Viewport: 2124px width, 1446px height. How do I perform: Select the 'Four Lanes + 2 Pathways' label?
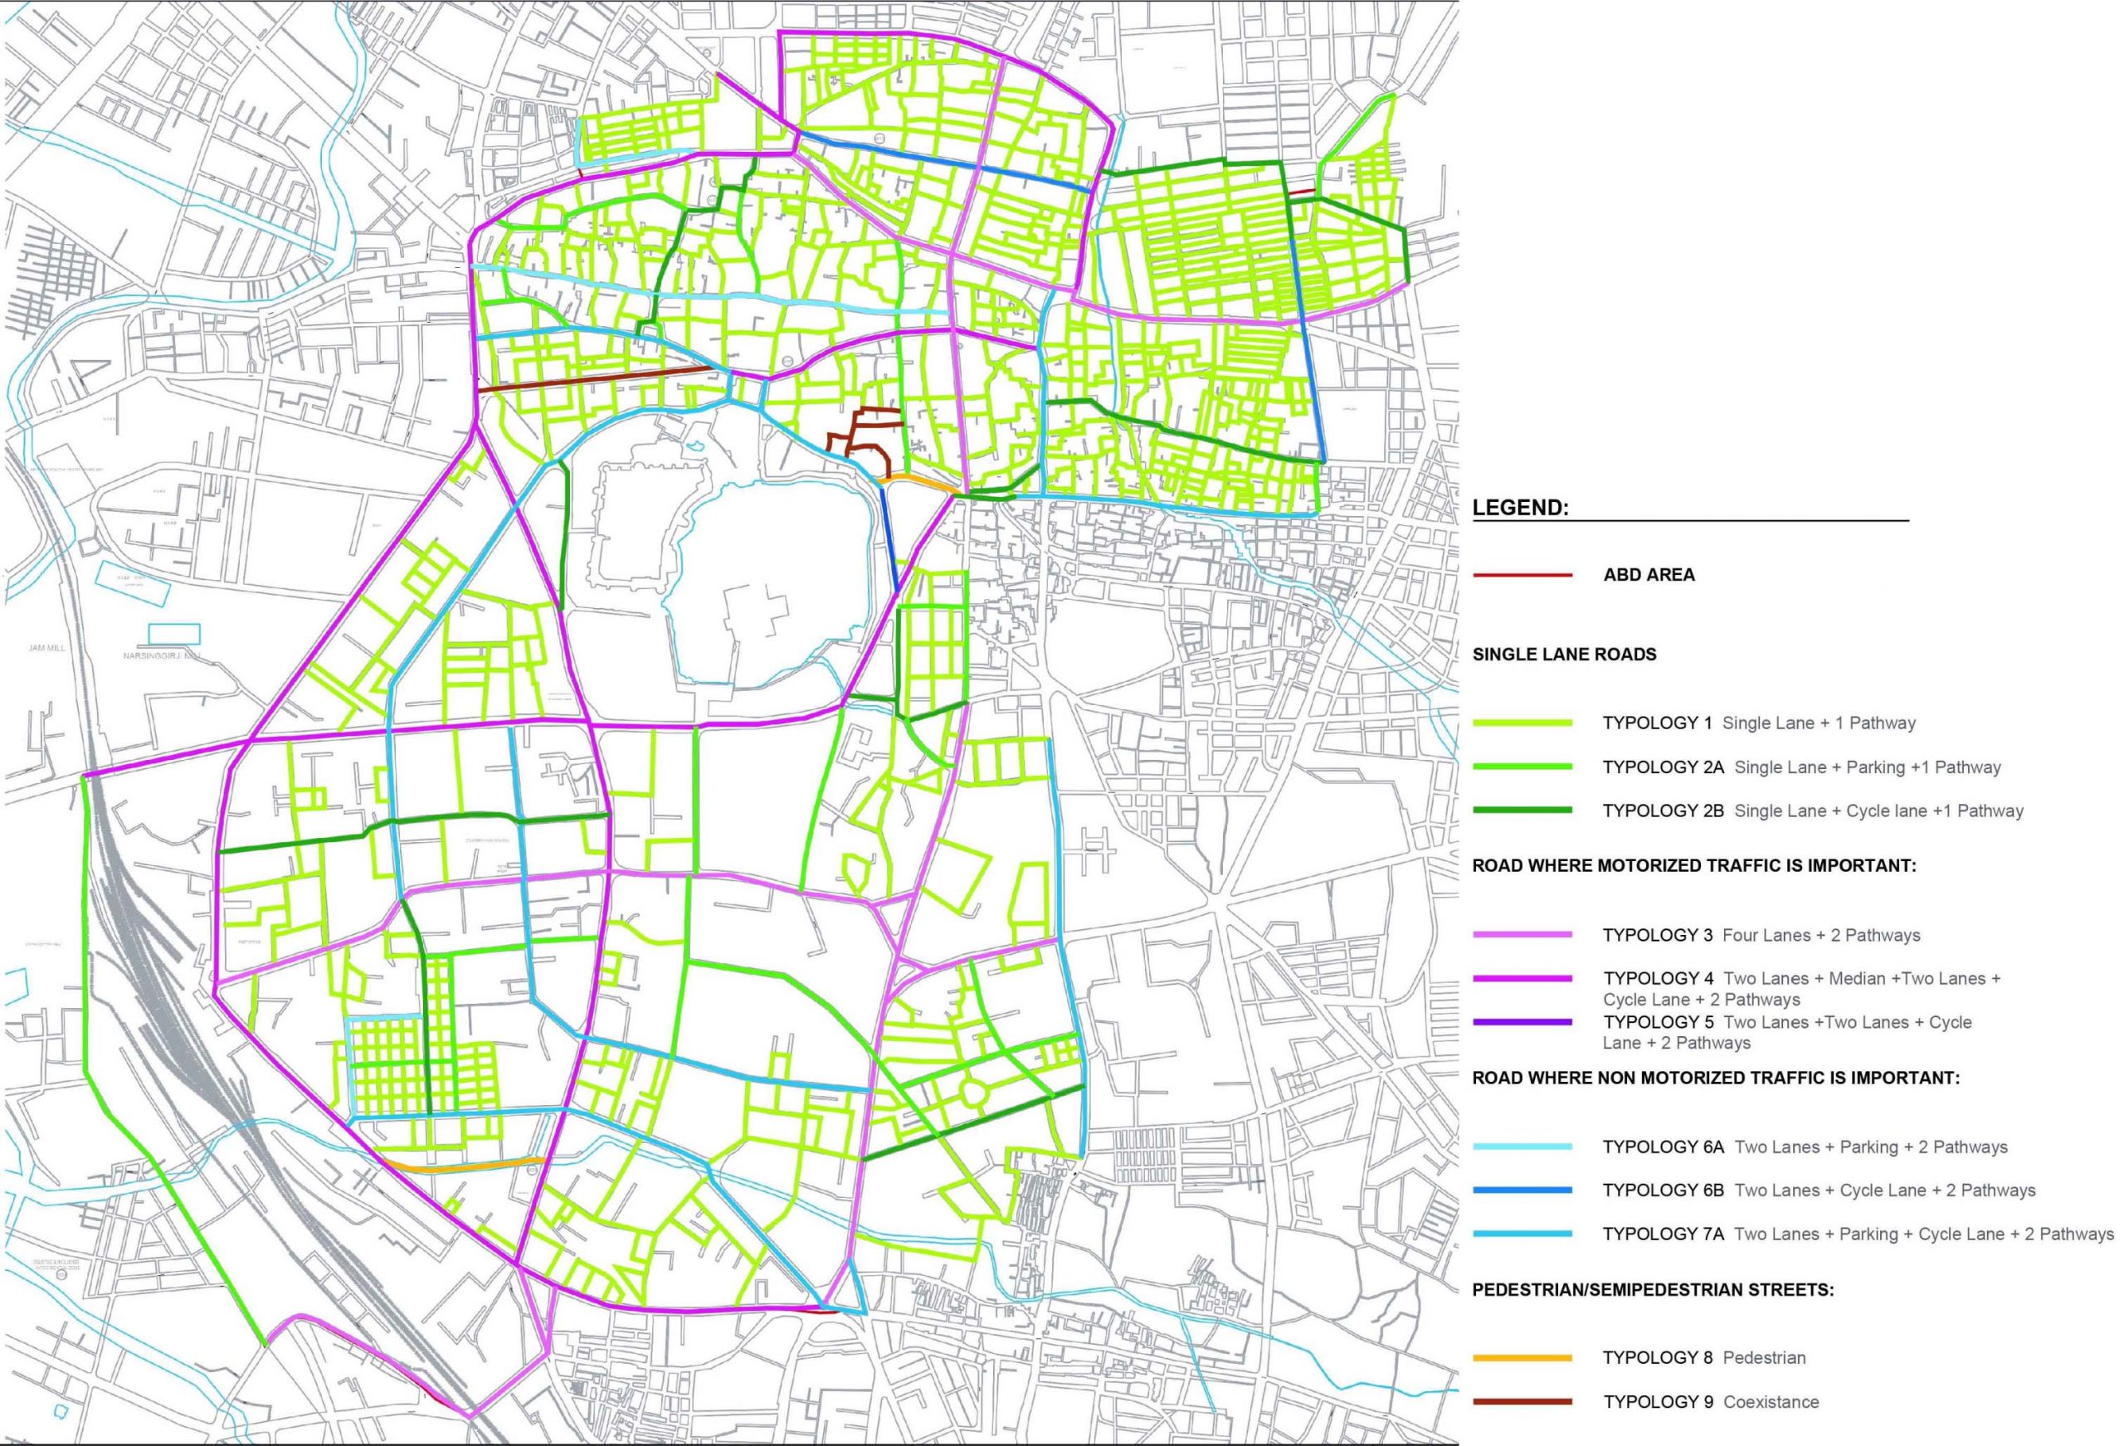[1820, 935]
